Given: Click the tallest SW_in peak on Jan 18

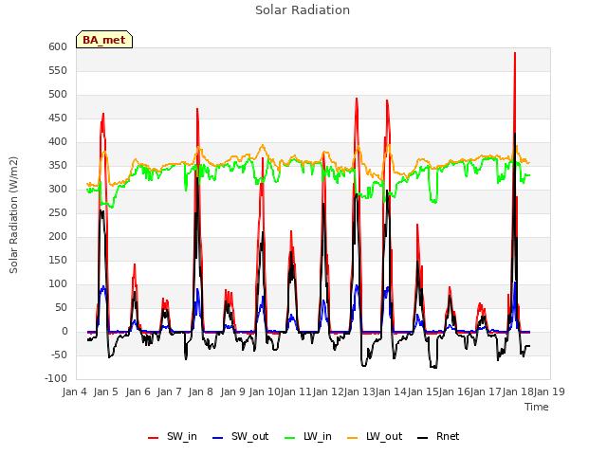Looking at the screenshot, I should (515, 53).
